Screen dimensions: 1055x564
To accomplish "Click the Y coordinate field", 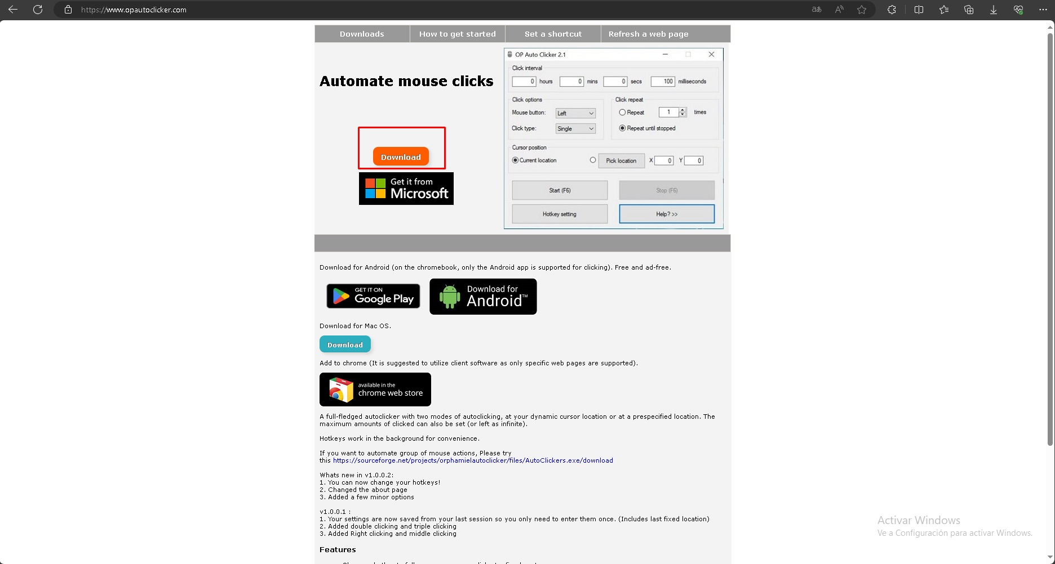I will 694,160.
